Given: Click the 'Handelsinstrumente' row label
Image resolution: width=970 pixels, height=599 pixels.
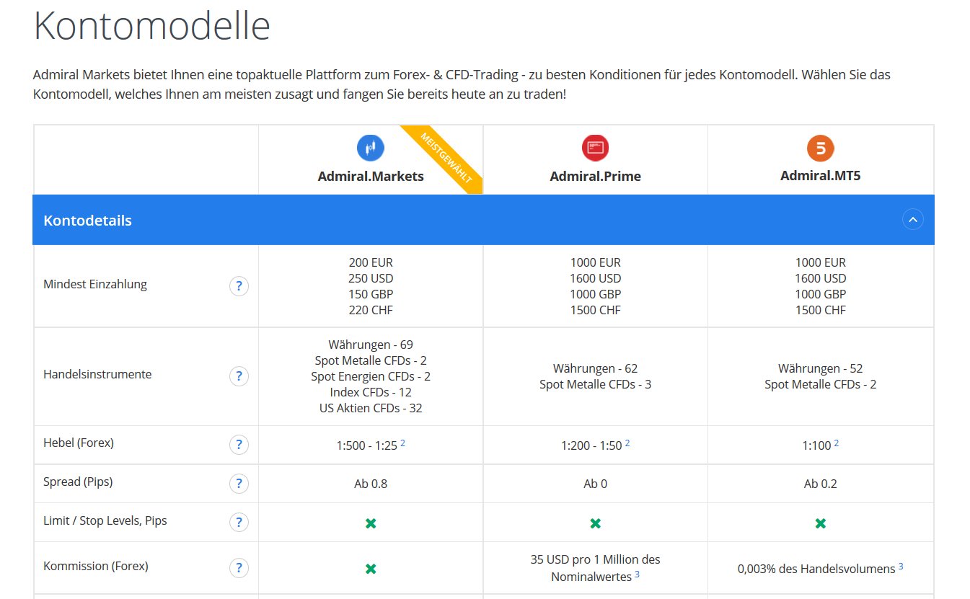Looking at the screenshot, I should tap(97, 374).
